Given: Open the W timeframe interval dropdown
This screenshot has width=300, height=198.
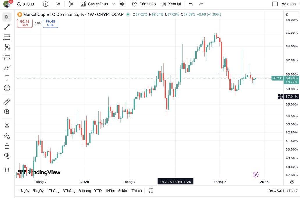Looking at the screenshot, I should tap(58, 4).
